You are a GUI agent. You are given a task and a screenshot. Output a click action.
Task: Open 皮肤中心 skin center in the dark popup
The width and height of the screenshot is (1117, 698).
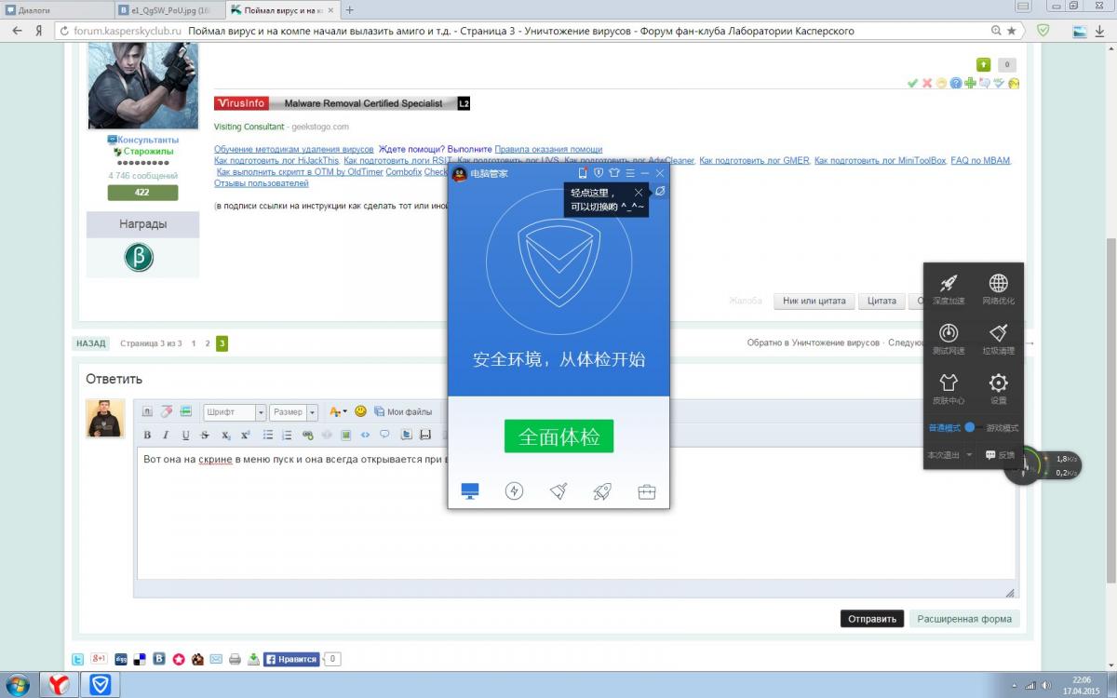[x=949, y=388]
